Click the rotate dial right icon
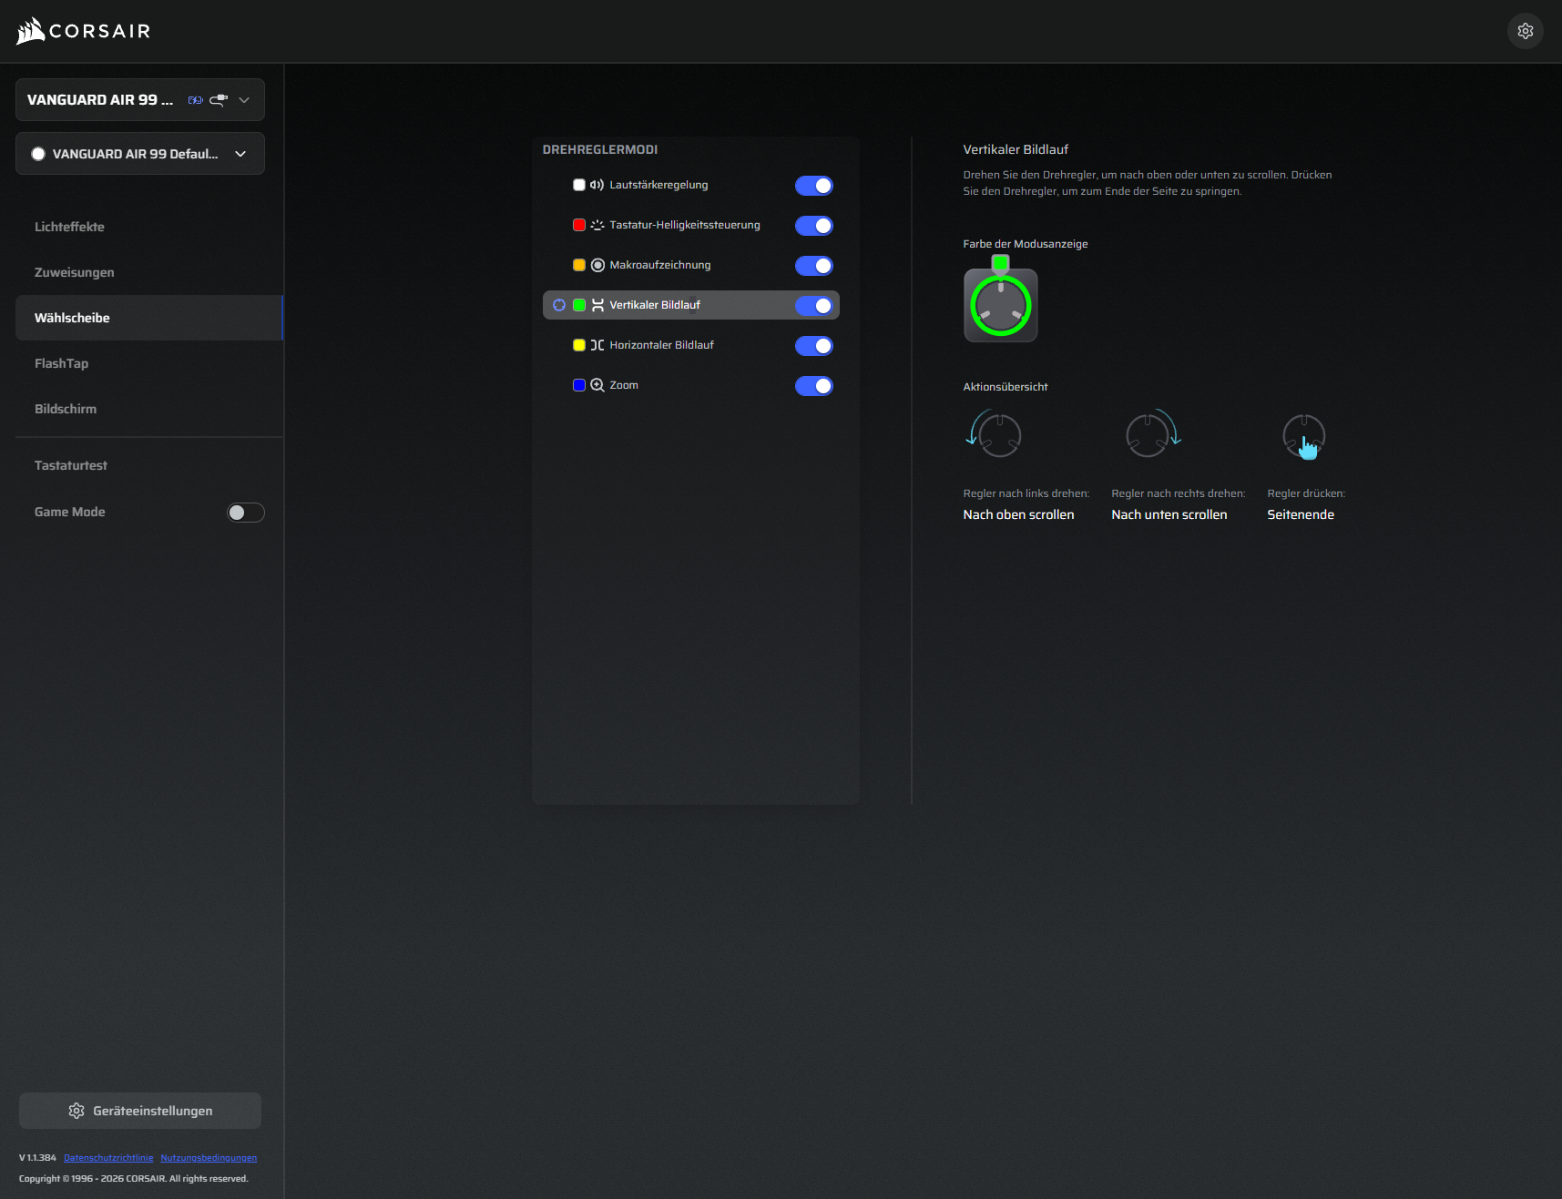Image resolution: width=1562 pixels, height=1199 pixels. [1152, 433]
